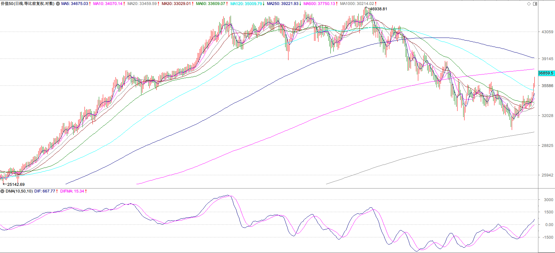Open the main chart indicator dropdown arrow
Image resolution: width=555 pixels, height=253 pixels.
coord(58,4)
